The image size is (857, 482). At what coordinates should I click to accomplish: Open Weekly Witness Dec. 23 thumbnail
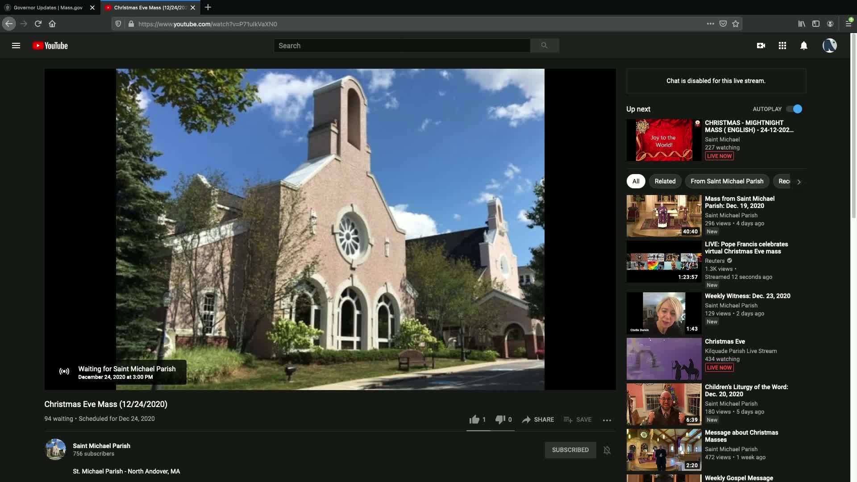coord(664,313)
